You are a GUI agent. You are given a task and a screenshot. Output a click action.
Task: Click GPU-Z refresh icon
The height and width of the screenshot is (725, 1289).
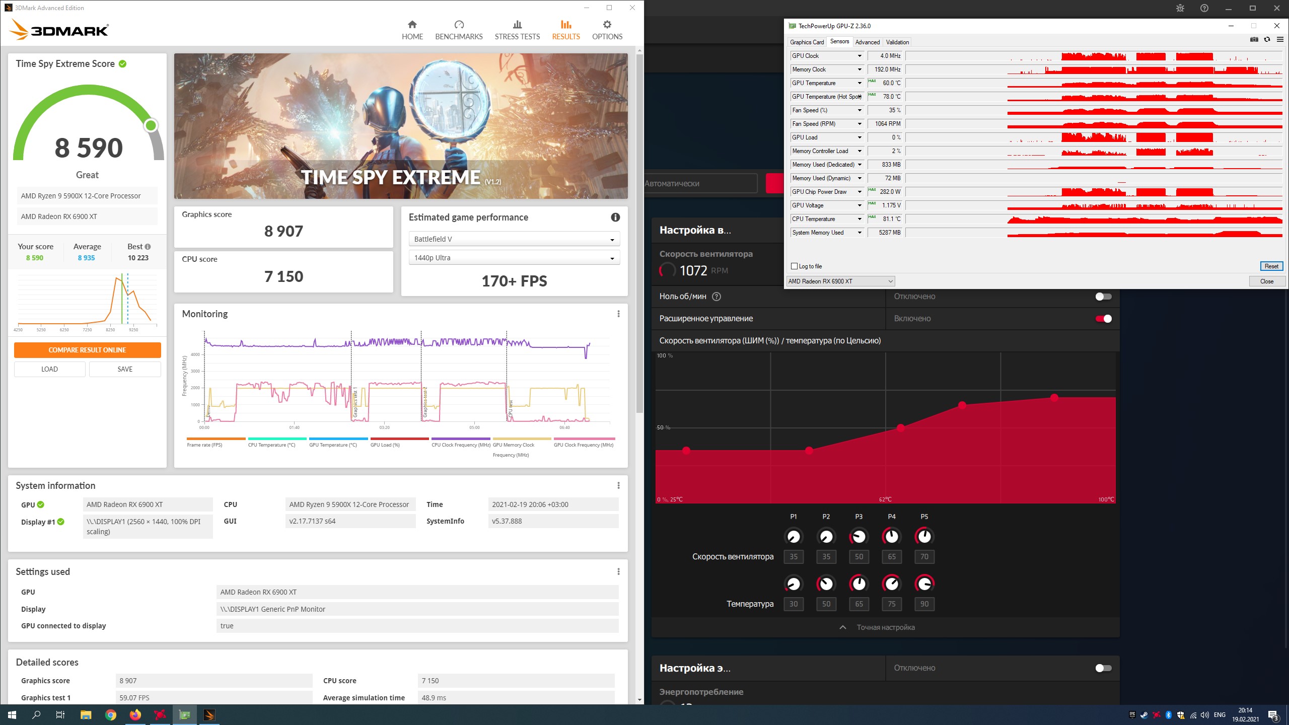(x=1267, y=40)
